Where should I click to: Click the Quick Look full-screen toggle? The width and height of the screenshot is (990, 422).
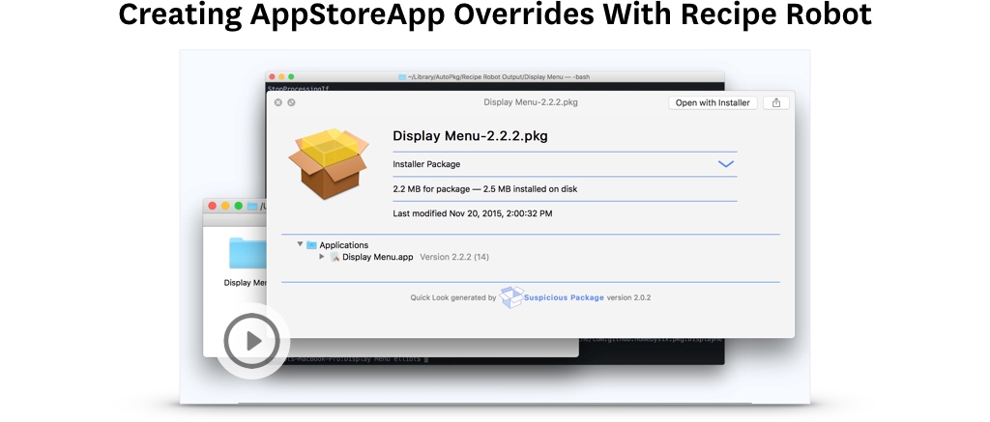pos(291,102)
